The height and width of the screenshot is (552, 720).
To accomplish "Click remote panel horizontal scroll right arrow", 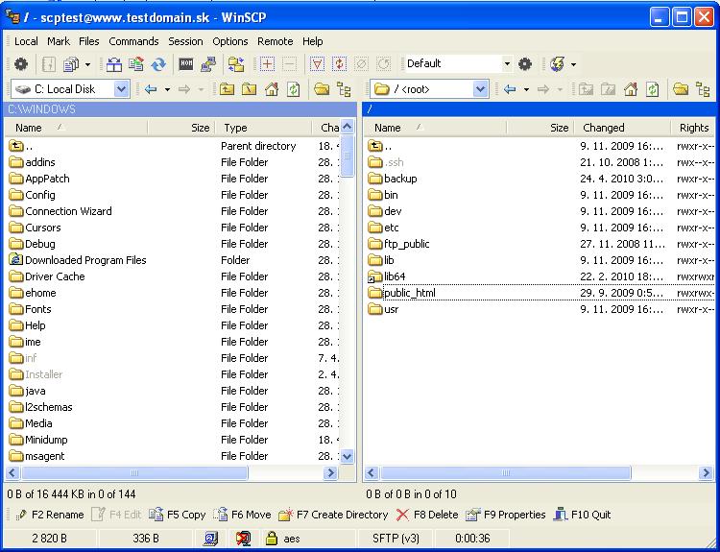I will [x=706, y=472].
